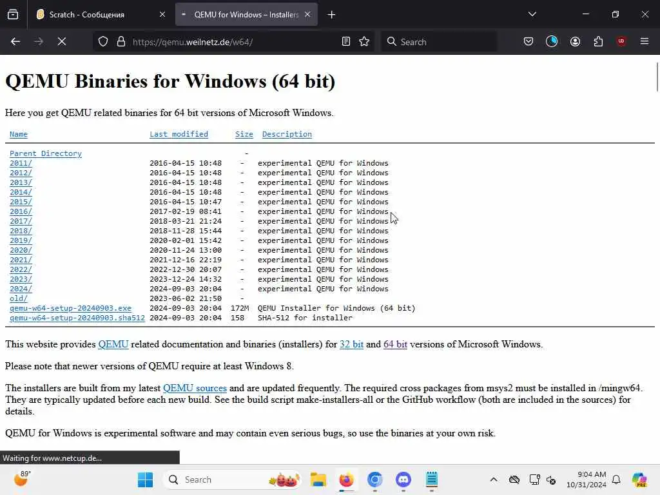Follow the QEMU link in the paragraph

(113, 344)
